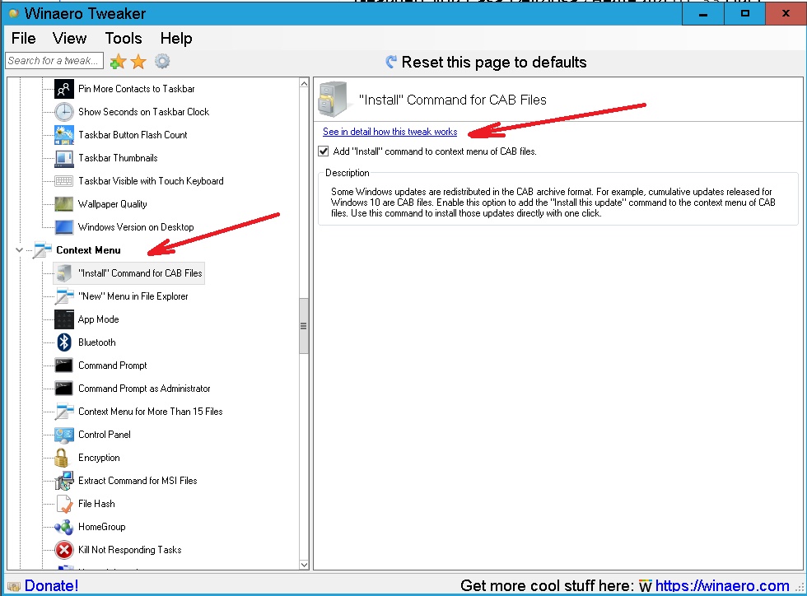Click the Wallpaper Quality icon
Viewport: 807px width, 596px height.
64,204
